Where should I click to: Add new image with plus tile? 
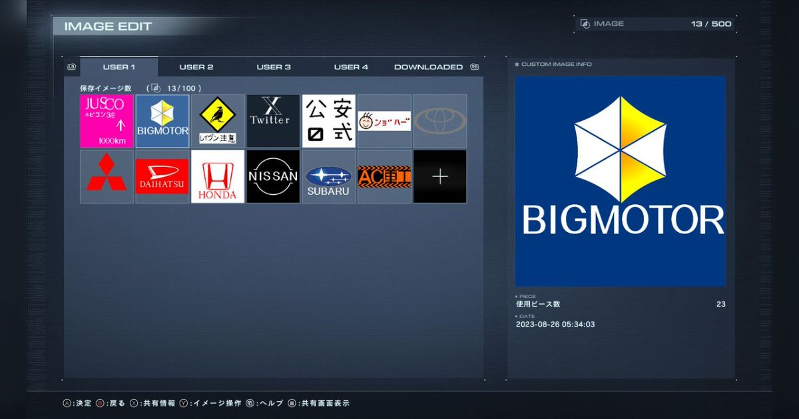(439, 176)
